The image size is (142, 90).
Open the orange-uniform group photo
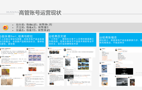(x=32, y=69)
